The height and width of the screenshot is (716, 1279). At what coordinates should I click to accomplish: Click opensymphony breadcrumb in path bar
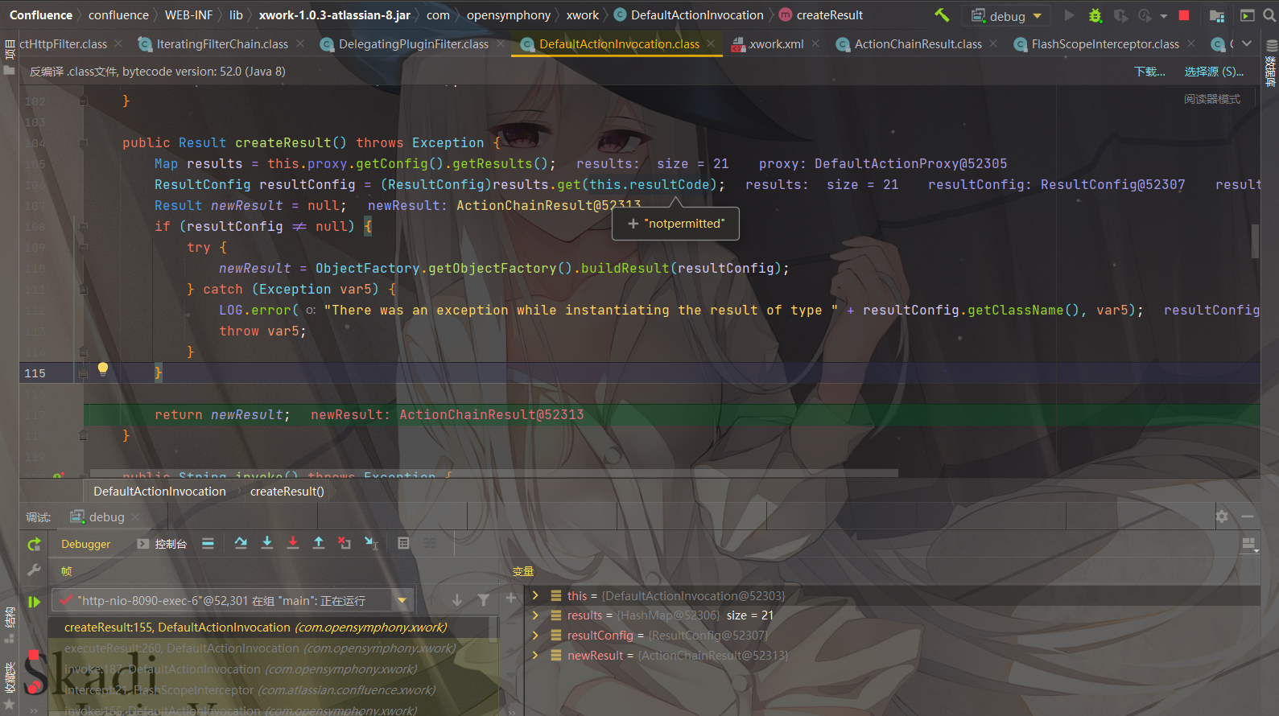pyautogui.click(x=509, y=15)
